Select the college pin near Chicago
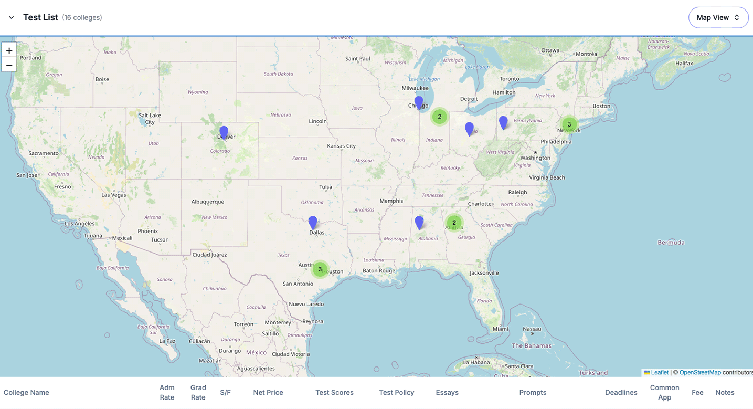This screenshot has height=409, width=753. click(419, 102)
